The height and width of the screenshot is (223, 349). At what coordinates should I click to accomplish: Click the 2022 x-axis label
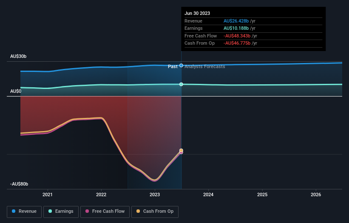pos(101,194)
